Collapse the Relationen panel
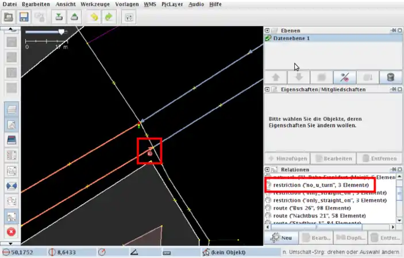 coord(268,170)
